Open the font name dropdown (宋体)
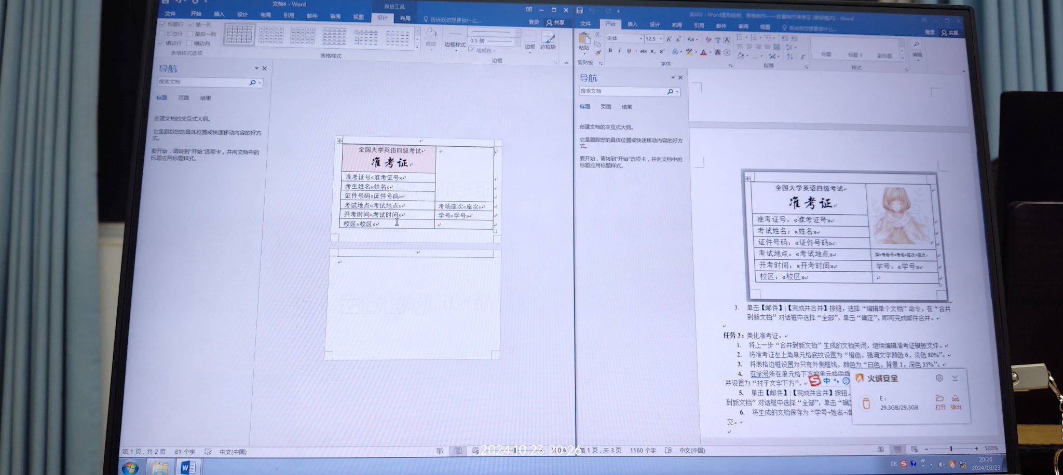The width and height of the screenshot is (1063, 475). (640, 39)
